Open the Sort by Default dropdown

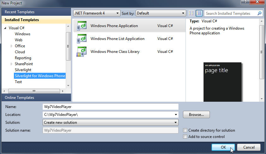(x=161, y=13)
